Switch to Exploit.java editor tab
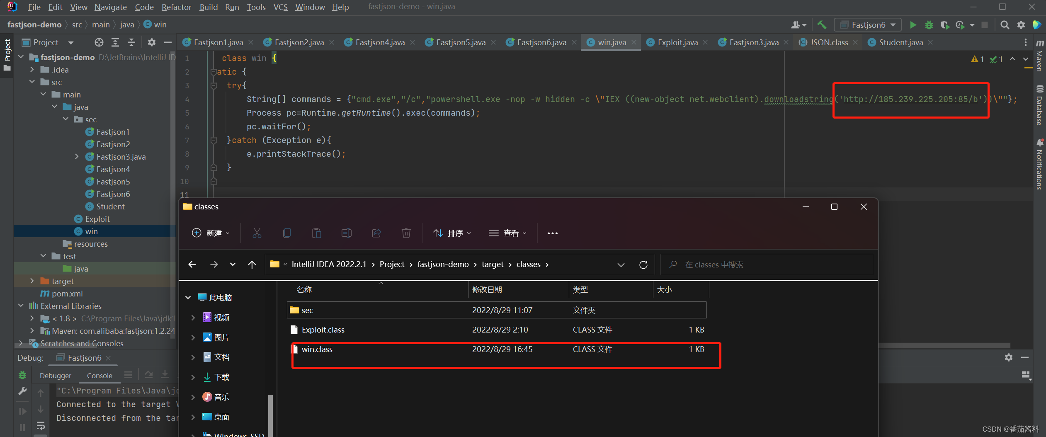The image size is (1046, 437). tap(677, 42)
